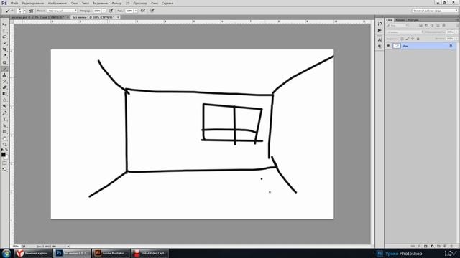Viewport: 460px width, 258px height.
Task: Open the brush flow slider arrow
Action: (136, 11)
